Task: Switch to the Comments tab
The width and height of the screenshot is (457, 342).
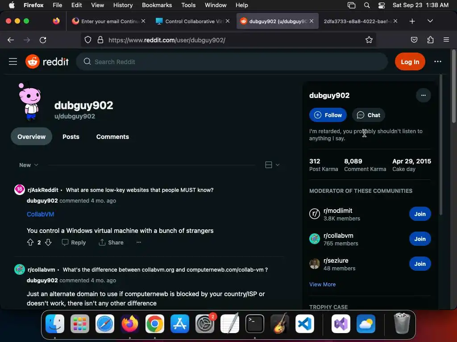Action: tap(112, 137)
